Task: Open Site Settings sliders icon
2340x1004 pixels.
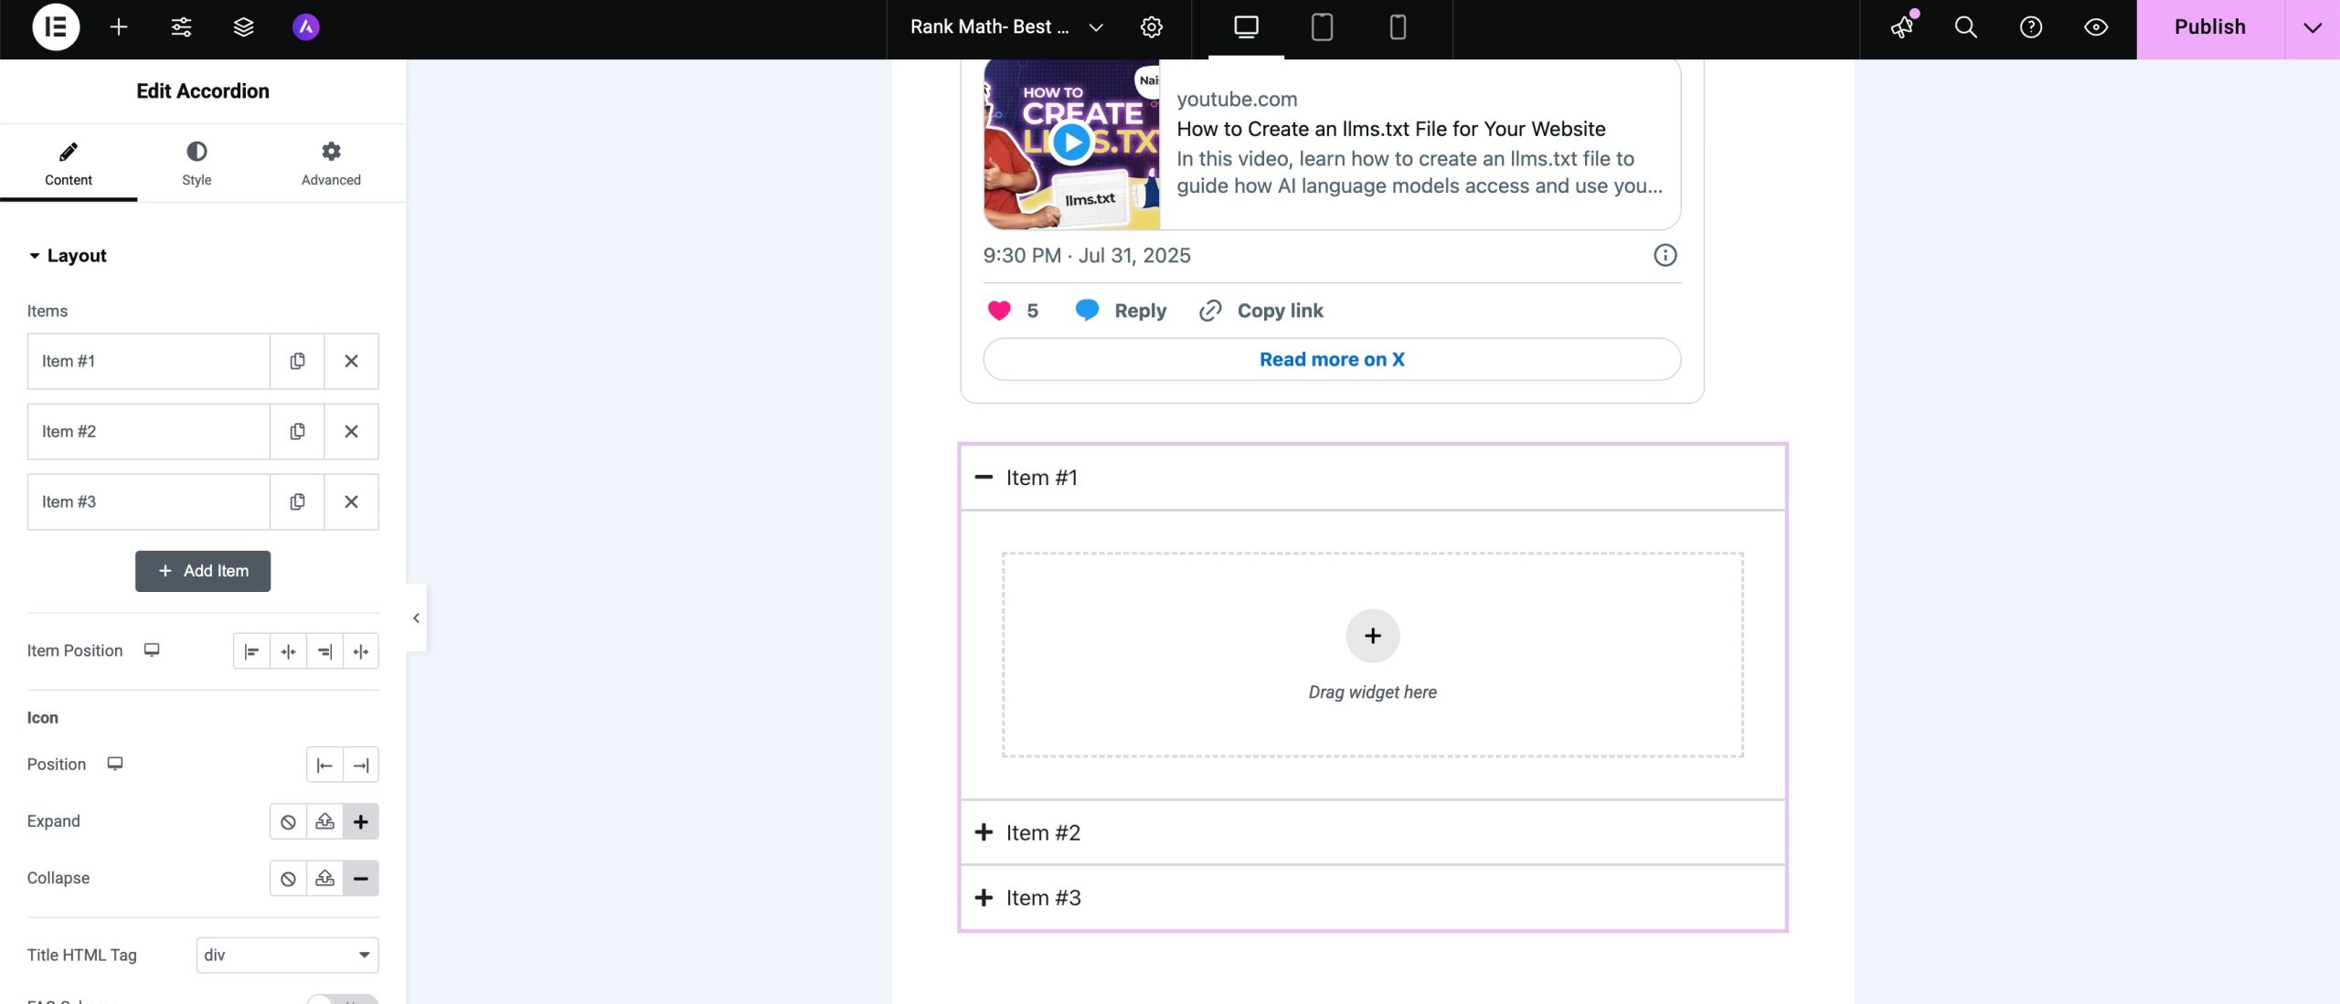Action: tap(181, 26)
